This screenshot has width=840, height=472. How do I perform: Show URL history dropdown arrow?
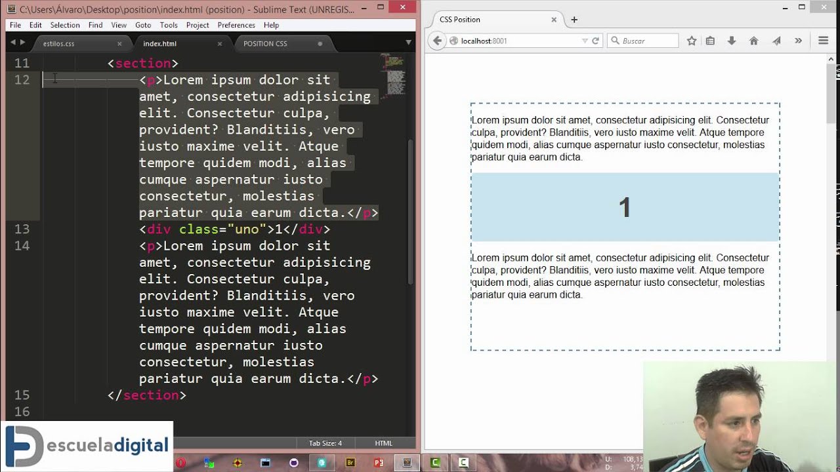[x=585, y=41]
